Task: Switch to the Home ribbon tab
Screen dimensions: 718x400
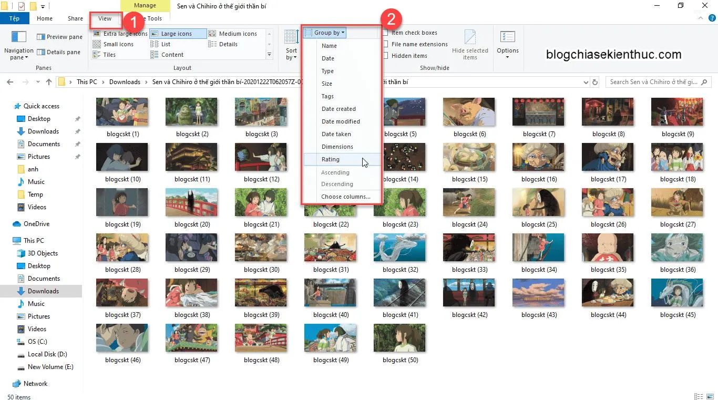Action: pyautogui.click(x=44, y=18)
